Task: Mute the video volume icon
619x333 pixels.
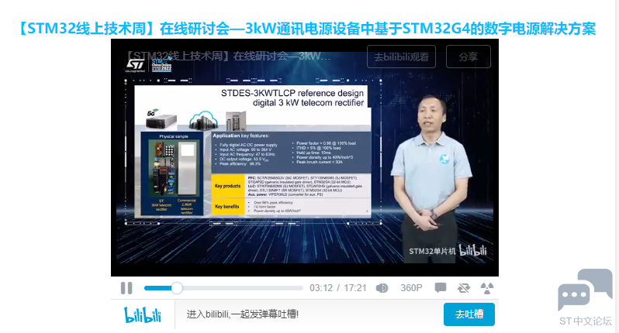Action: [382, 288]
